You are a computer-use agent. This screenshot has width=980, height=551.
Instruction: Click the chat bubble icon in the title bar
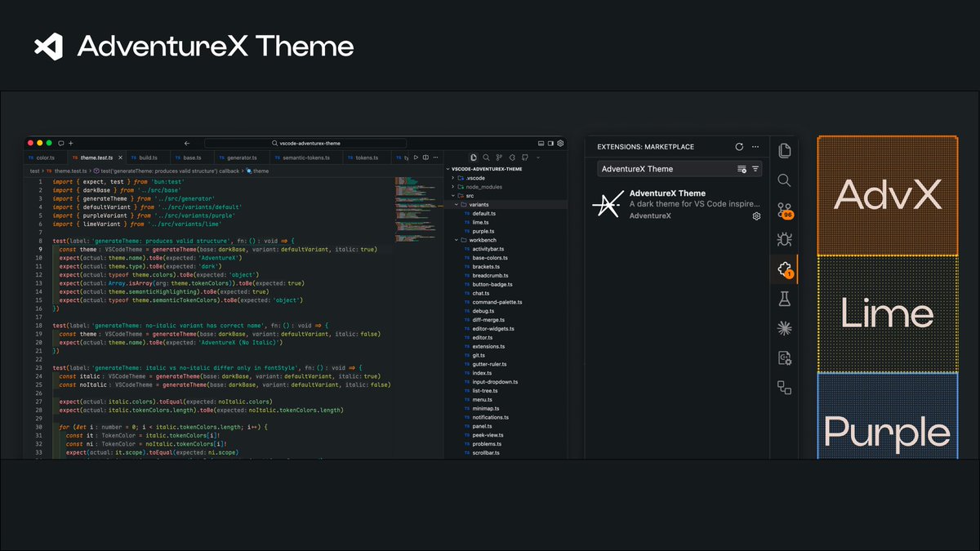click(x=60, y=144)
